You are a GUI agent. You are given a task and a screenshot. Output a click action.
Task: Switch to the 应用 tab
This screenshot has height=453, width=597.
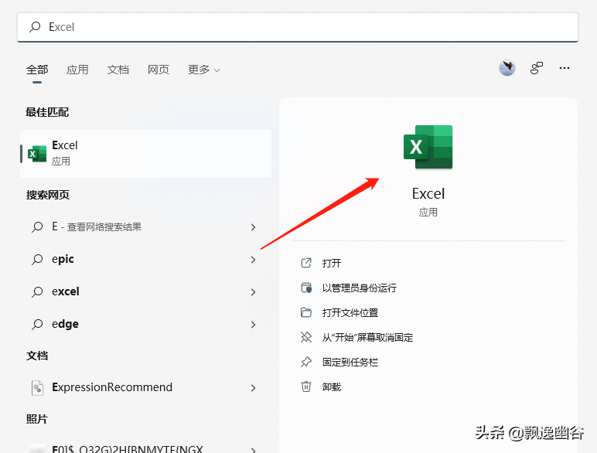click(77, 70)
